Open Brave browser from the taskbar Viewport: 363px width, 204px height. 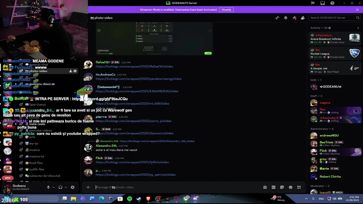[148, 199]
